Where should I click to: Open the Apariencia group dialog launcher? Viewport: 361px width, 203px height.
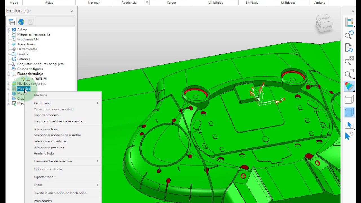(147, 3)
